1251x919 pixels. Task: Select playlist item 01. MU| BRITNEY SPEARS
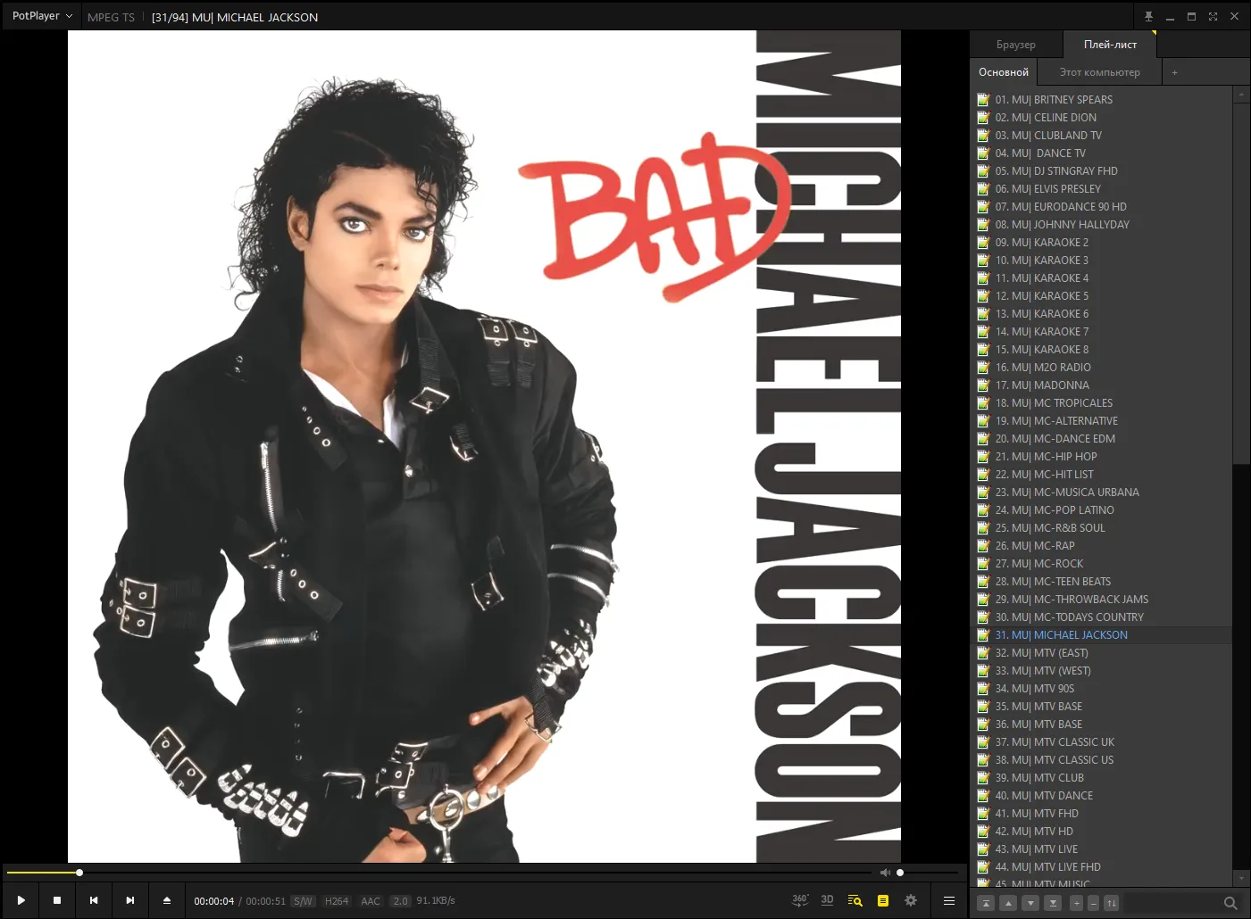(1101, 100)
